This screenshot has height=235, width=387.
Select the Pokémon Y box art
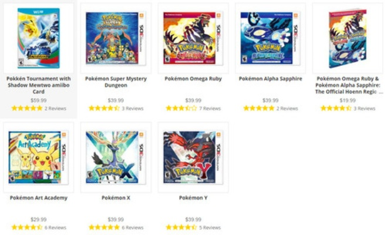pos(193,157)
